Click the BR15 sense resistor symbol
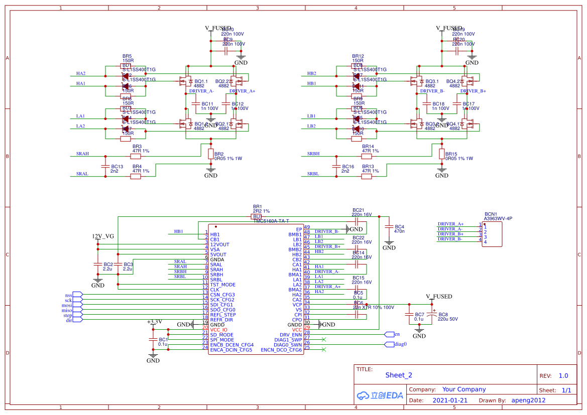The width and height of the screenshot is (587, 415). click(441, 154)
